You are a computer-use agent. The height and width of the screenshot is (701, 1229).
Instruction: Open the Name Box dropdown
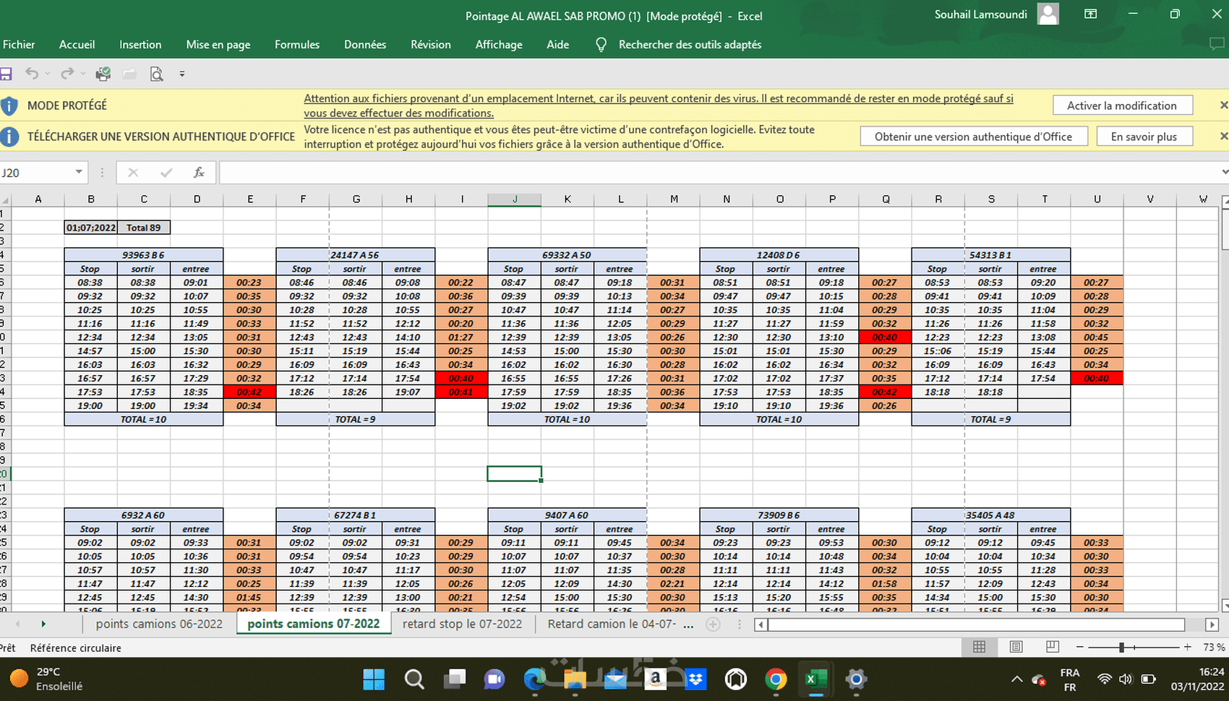tap(79, 172)
